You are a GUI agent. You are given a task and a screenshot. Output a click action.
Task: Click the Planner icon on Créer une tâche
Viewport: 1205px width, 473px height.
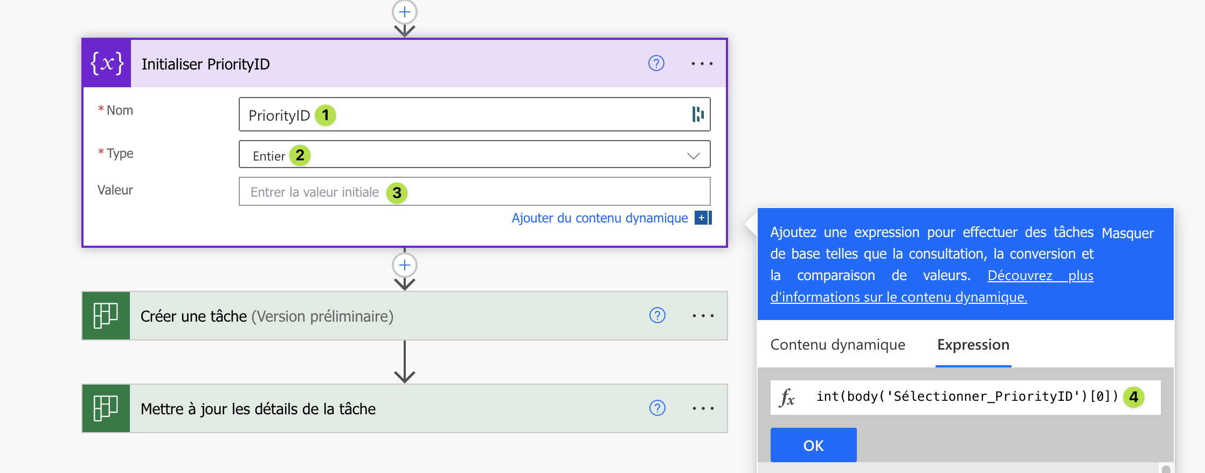tap(106, 316)
